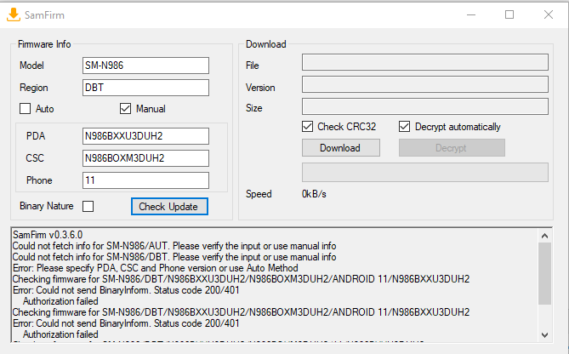Click the Download button
569x354 pixels.
[341, 148]
